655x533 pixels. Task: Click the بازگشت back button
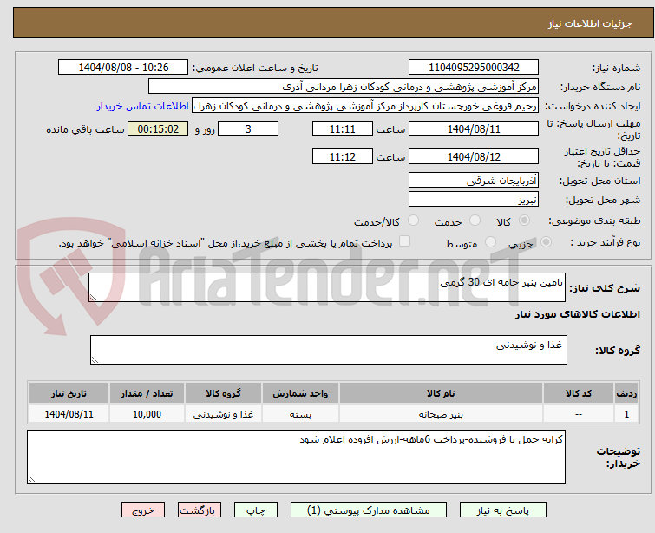point(200,510)
